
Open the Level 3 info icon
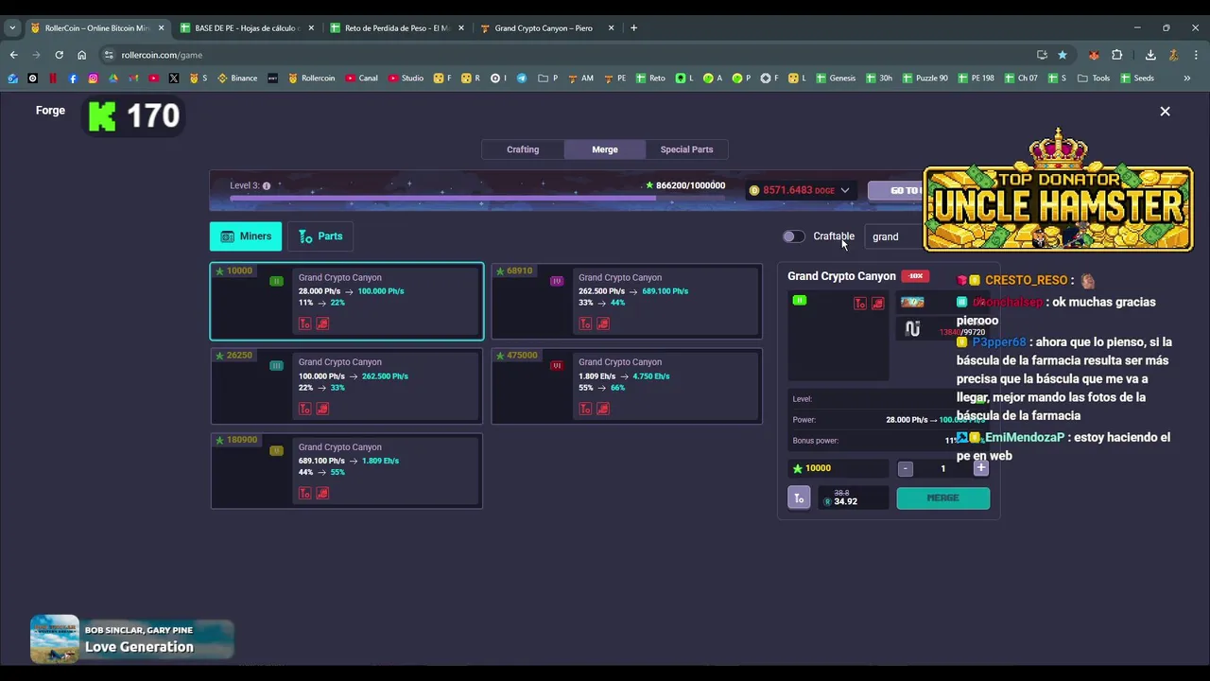click(267, 185)
